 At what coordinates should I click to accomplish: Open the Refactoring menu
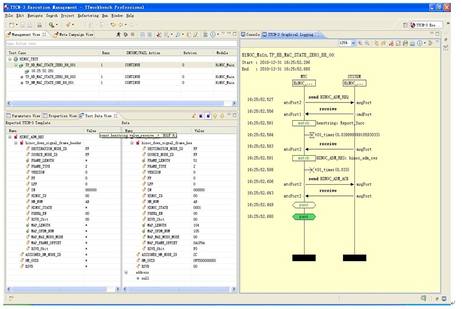tap(88, 15)
